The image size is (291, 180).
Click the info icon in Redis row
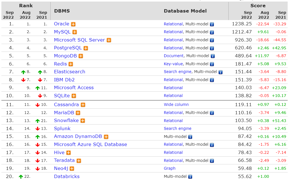point(212,64)
